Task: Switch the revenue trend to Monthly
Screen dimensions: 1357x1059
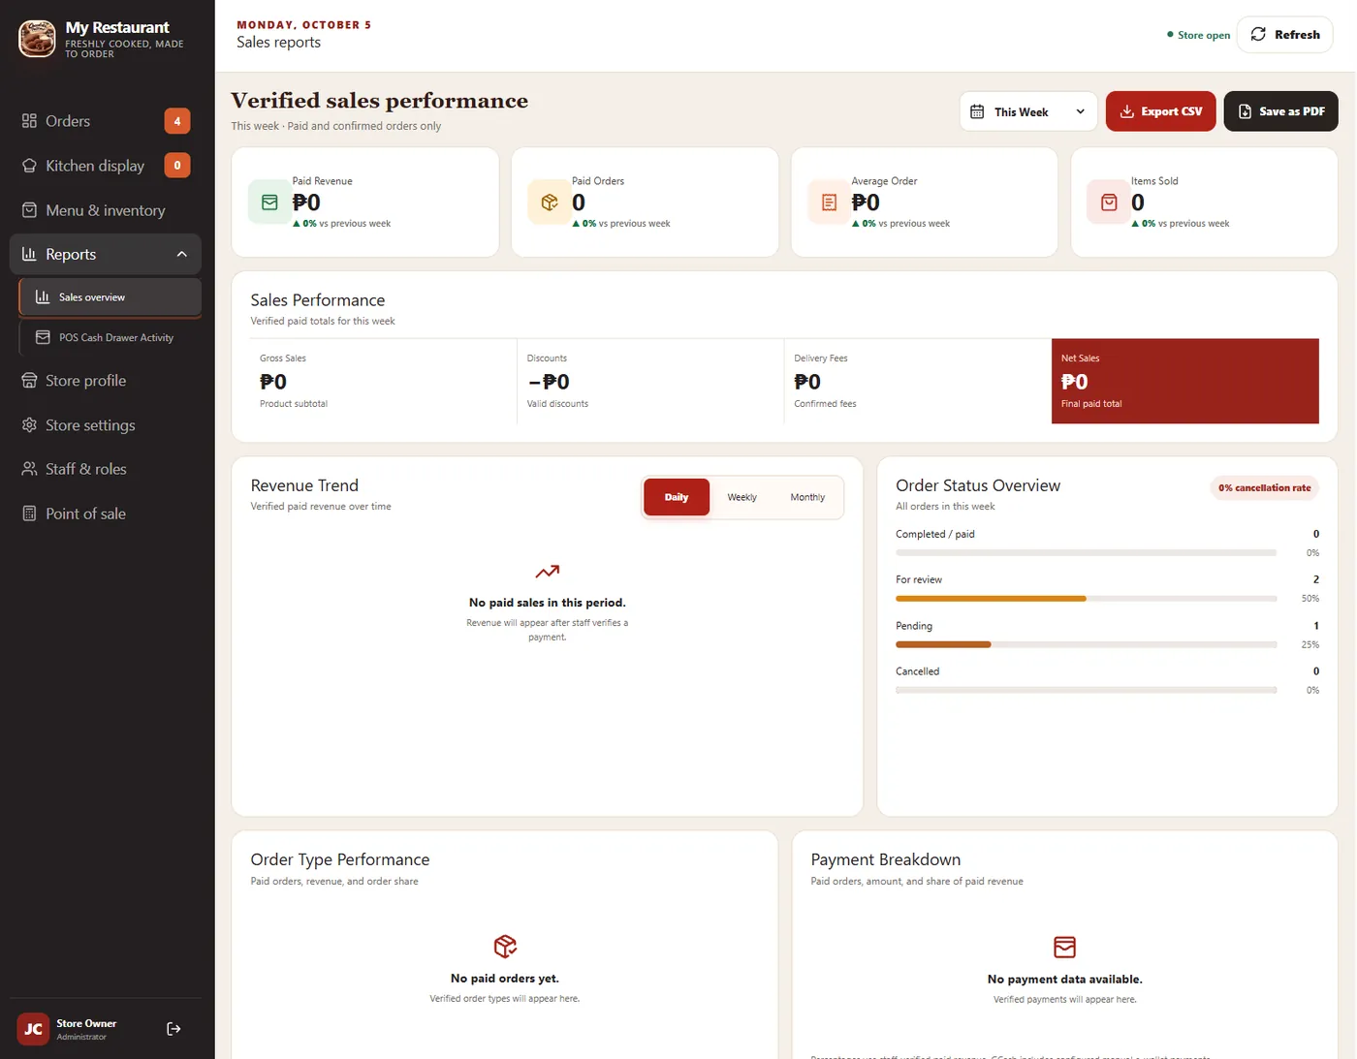Action: (x=807, y=497)
